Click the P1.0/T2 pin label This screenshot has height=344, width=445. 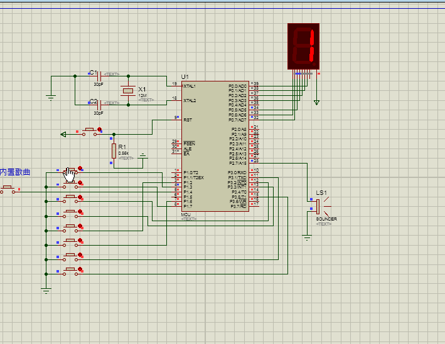click(191, 172)
